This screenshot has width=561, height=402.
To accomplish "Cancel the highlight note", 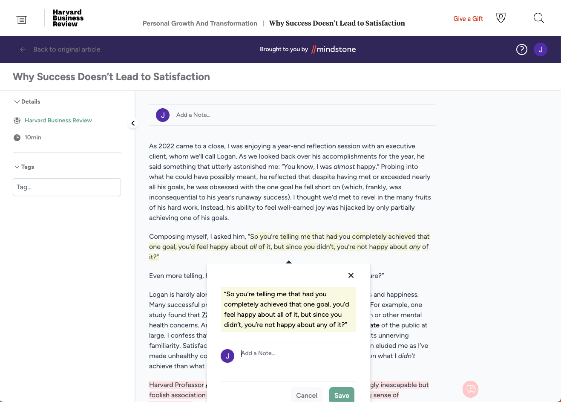I will click(307, 395).
